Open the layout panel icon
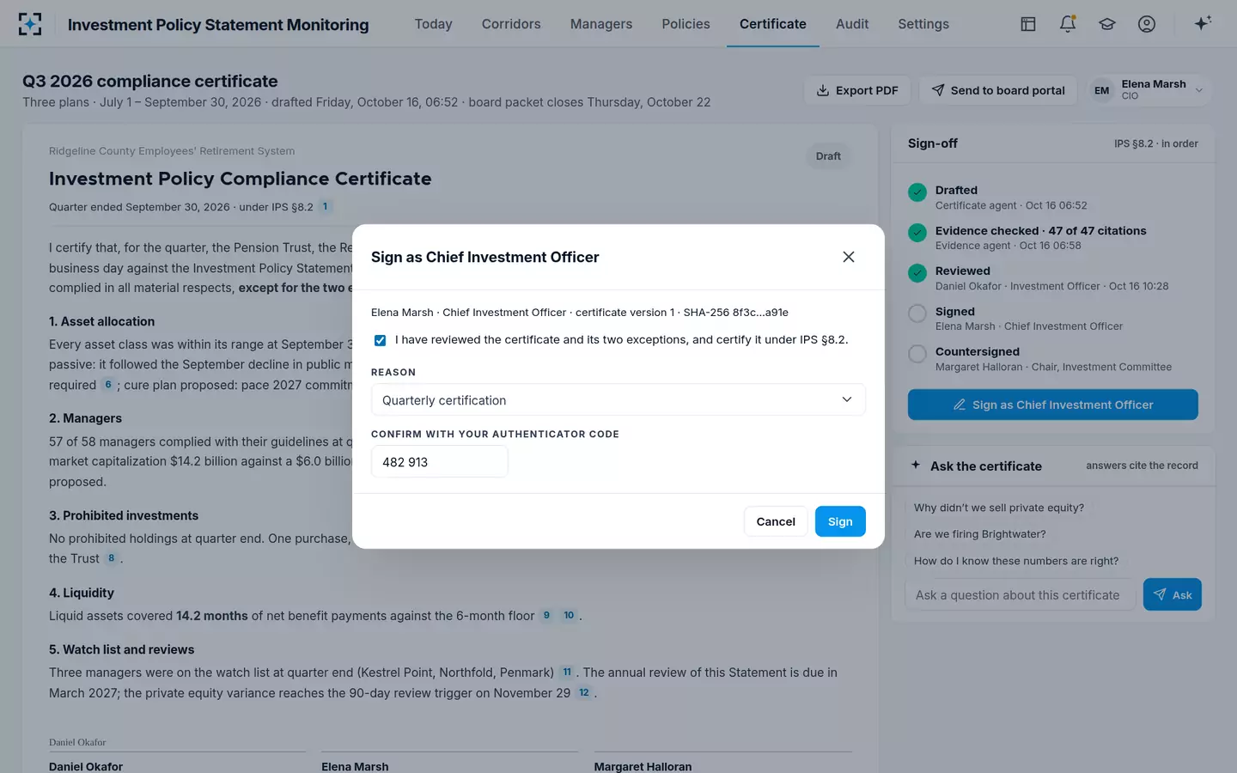 point(1028,24)
